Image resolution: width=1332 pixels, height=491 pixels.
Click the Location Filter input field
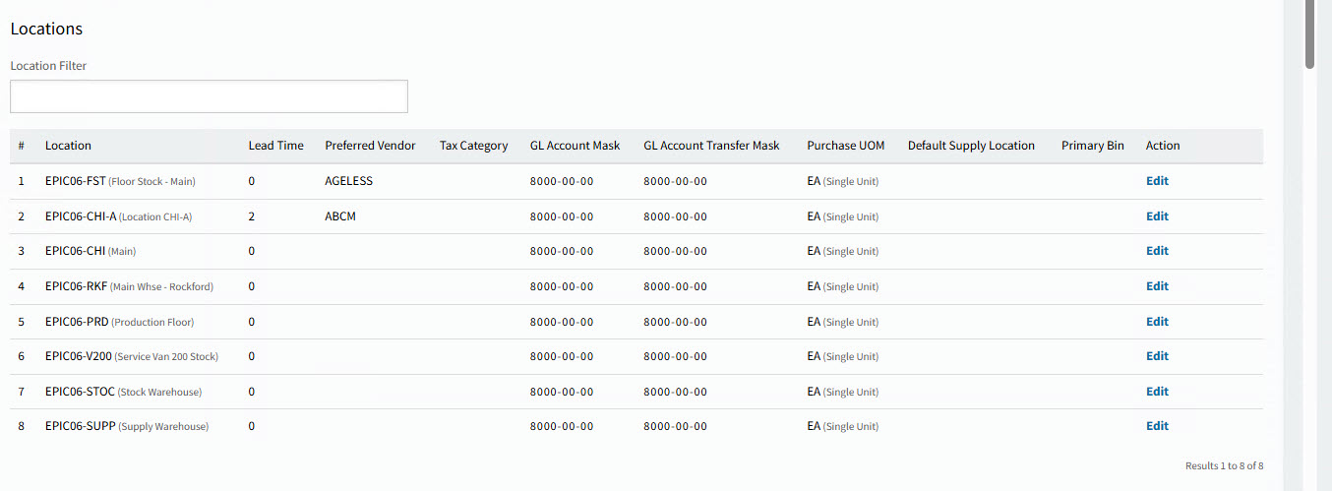209,96
